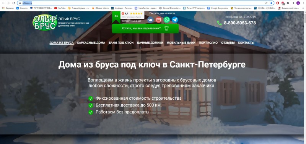Click the Хотите, мы вам перезвоним? button
Screen dimensions: 306x144
coord(145,28)
